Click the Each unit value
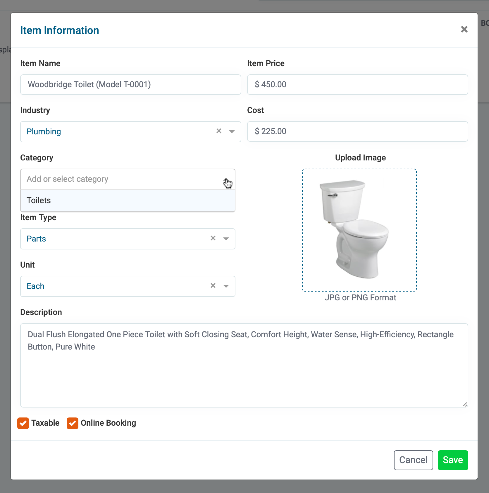This screenshot has width=489, height=493. click(35, 286)
